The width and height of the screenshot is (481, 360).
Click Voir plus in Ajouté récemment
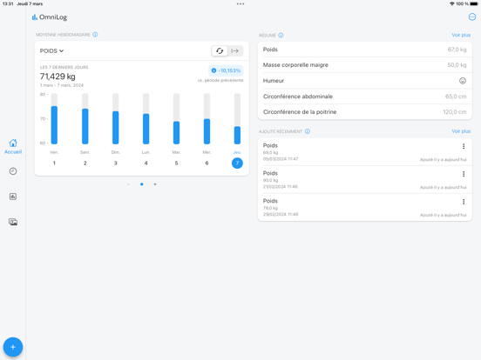click(x=461, y=131)
